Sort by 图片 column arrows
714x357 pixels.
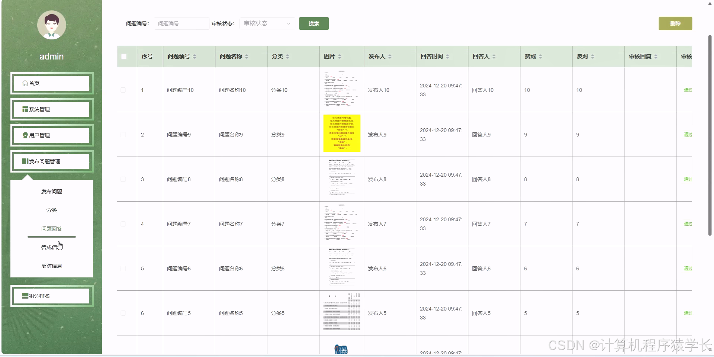coord(340,57)
